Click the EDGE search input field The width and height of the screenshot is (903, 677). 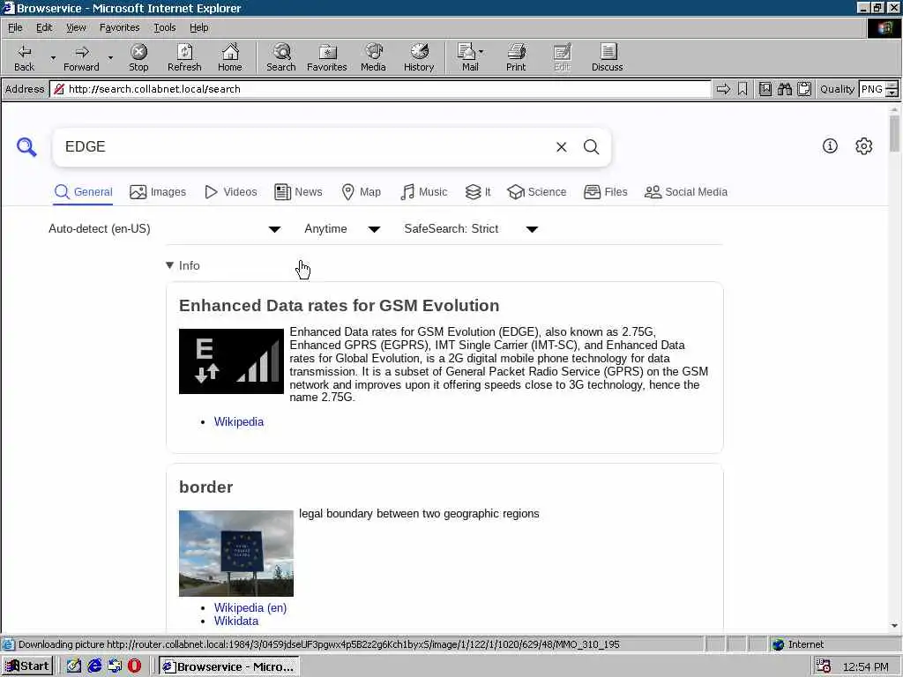(x=305, y=147)
